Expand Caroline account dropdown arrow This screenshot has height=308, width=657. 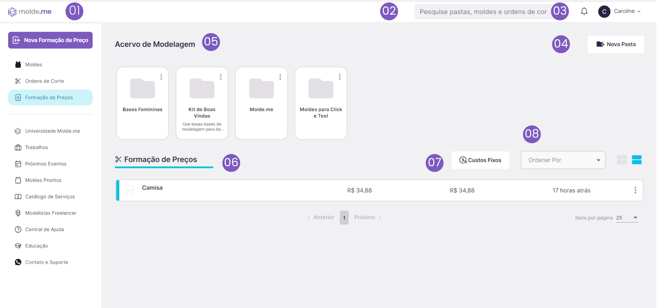click(x=639, y=11)
